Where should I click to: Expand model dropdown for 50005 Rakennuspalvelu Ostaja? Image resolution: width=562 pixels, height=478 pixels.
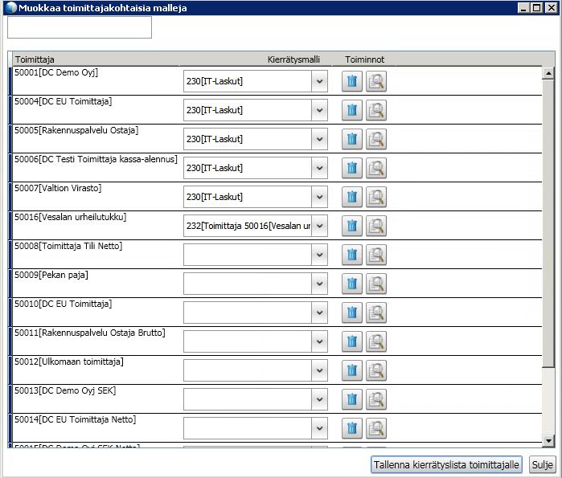319,139
